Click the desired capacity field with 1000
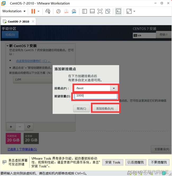This screenshot has width=172, height=176. pos(96,96)
